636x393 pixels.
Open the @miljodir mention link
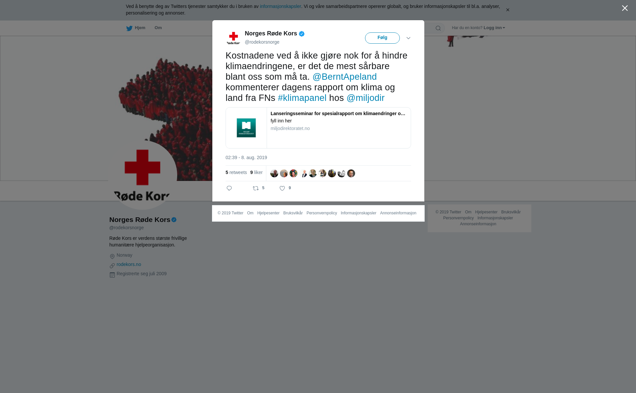pos(365,98)
